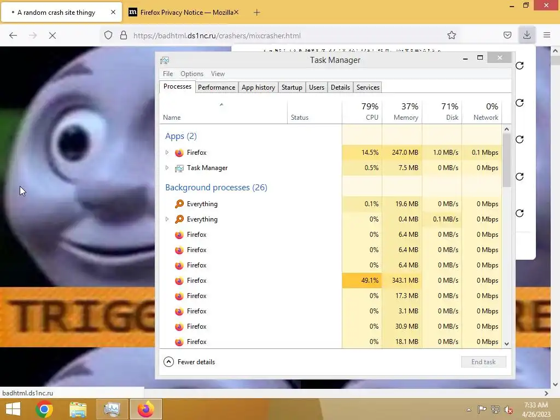Click the Task Manager list scrollbar thumb
560x420 pixels.
506,160
